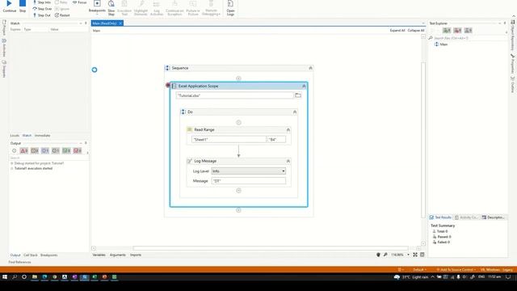This screenshot has width=517, height=291.
Task: Click first green filter icon in Test Explorer
Action: (447, 31)
